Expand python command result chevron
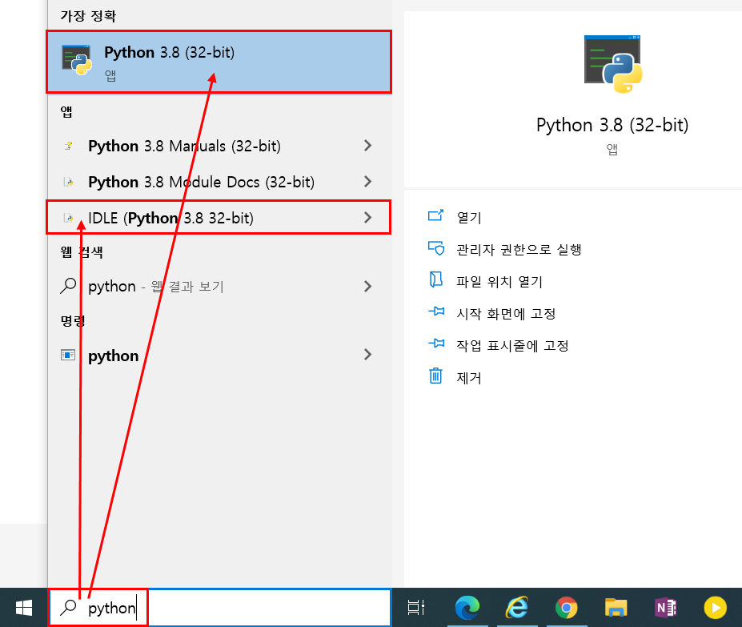The width and height of the screenshot is (742, 627). (x=367, y=355)
